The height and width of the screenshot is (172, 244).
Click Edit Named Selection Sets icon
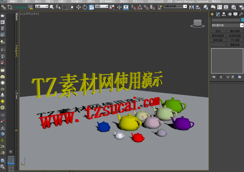[160, 7]
